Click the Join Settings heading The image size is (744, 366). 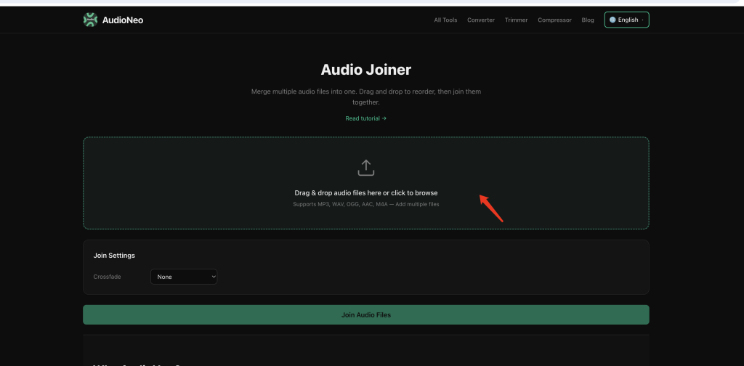[x=114, y=256]
